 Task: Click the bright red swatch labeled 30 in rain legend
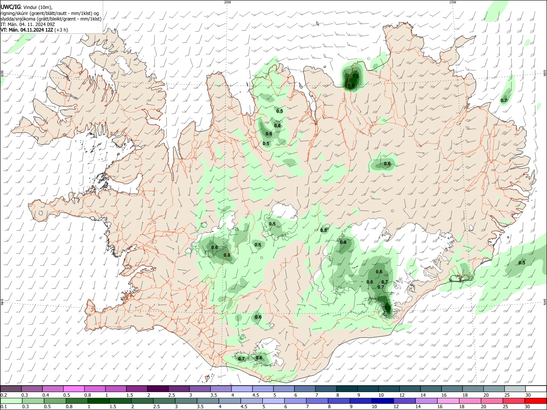535,401
